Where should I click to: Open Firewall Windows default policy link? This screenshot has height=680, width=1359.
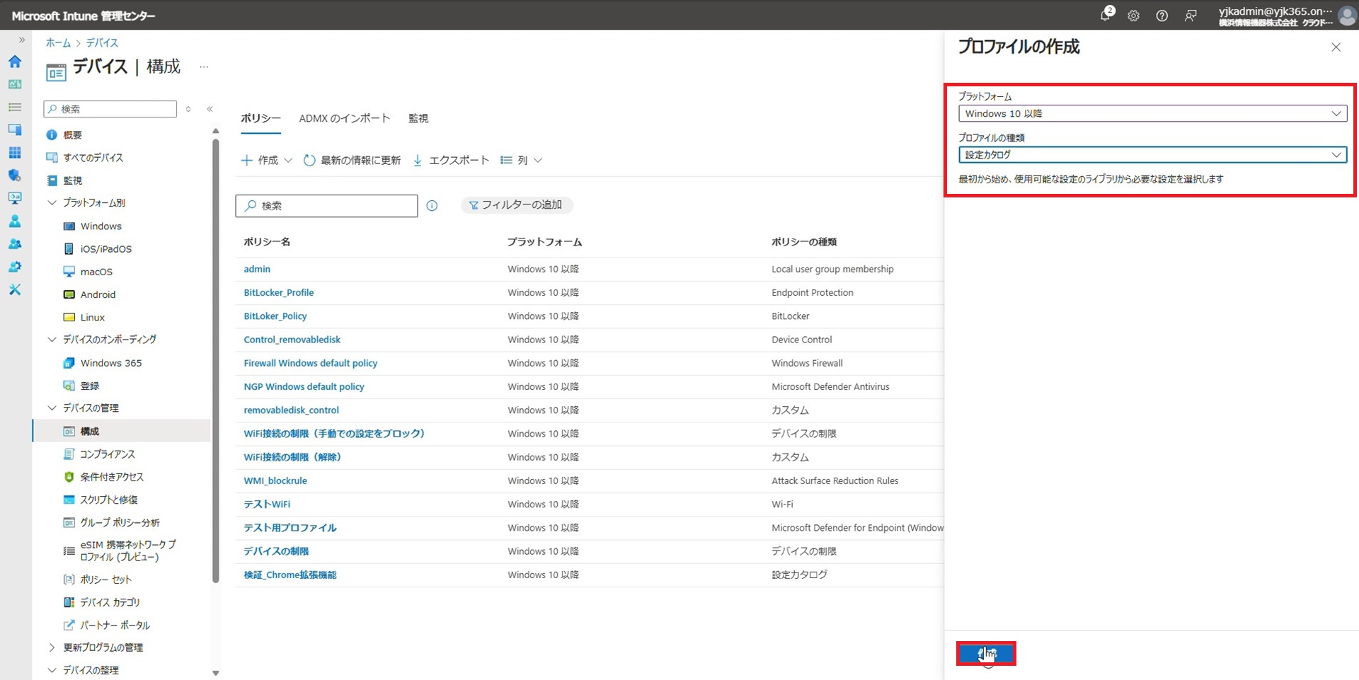pyautogui.click(x=311, y=364)
